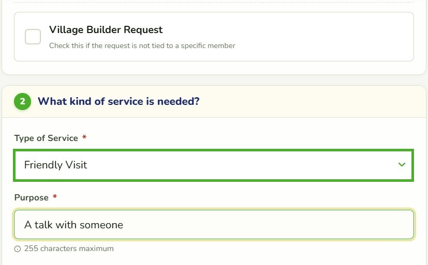Viewport: 428px width, 265px height.
Task: Click the green chevron arrow in the service dropdown
Action: (402, 164)
